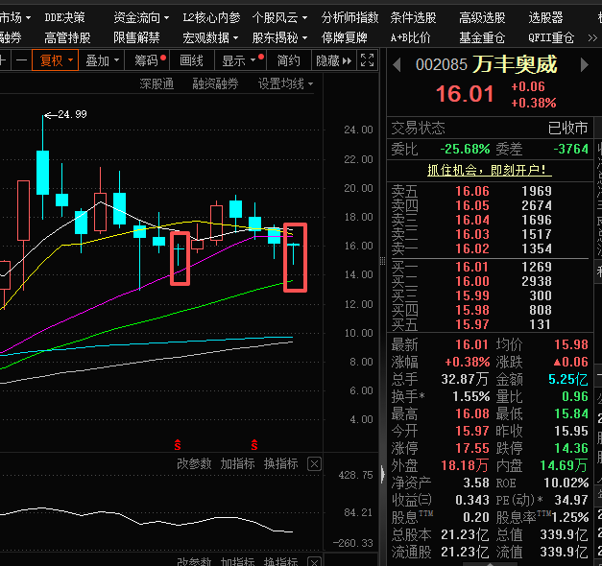
Task: Click the left S marker on chart
Action: (178, 445)
